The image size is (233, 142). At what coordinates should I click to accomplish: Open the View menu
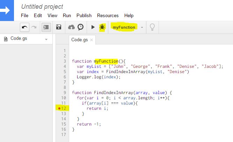(52, 15)
